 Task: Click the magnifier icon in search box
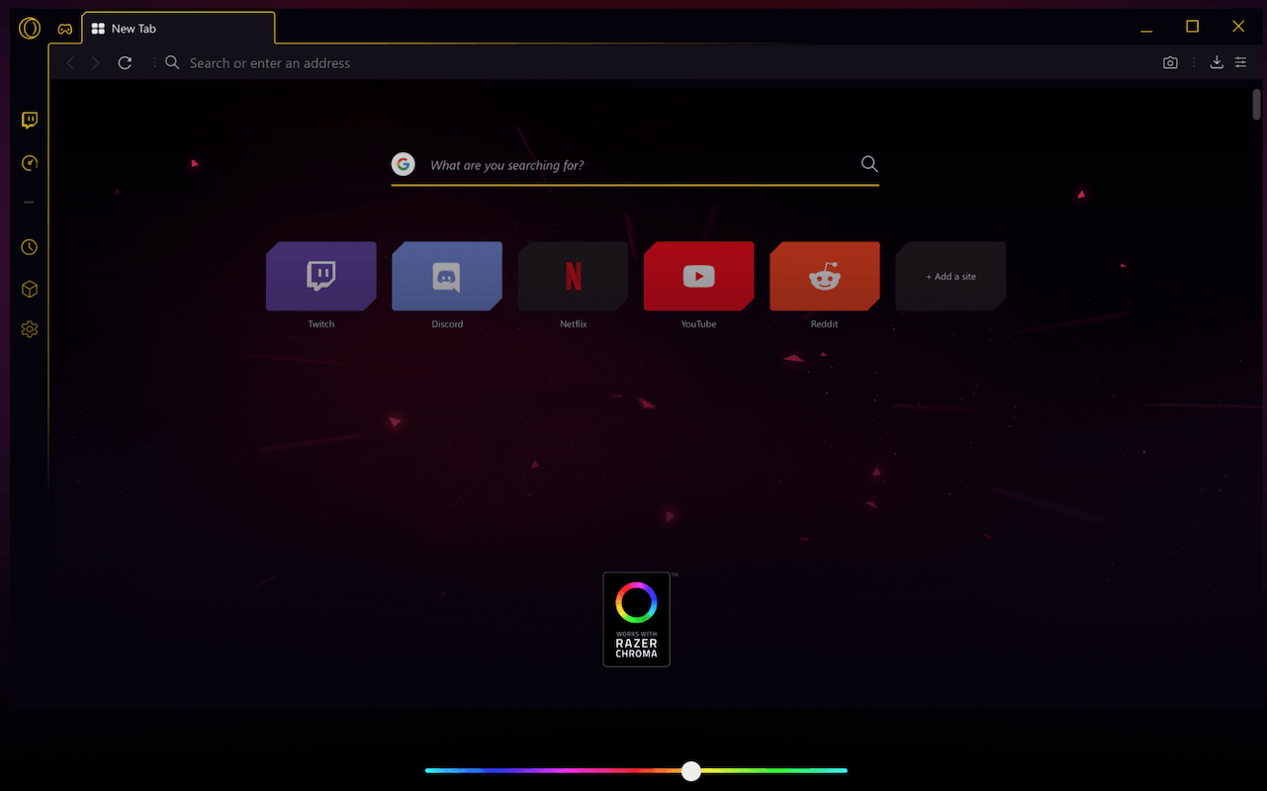coord(869,164)
